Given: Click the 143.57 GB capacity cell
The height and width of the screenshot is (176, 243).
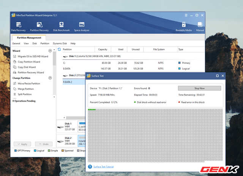Looking at the screenshot, I should pos(106,69).
